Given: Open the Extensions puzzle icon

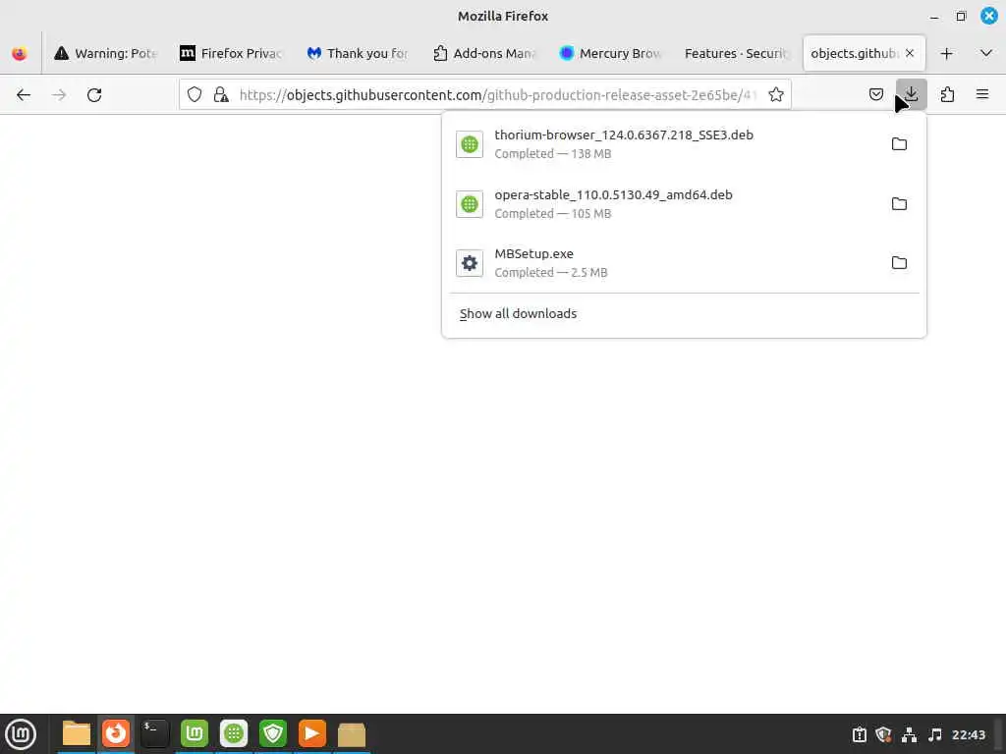Looking at the screenshot, I should tap(947, 95).
